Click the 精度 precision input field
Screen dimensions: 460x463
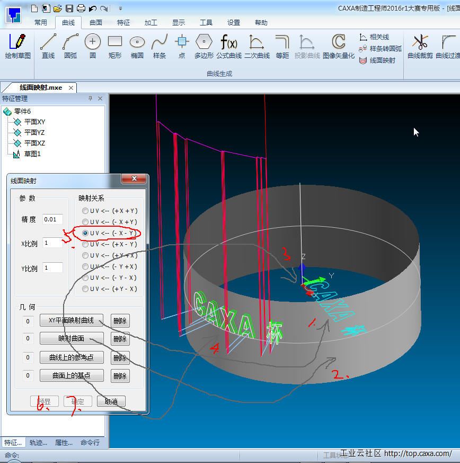pos(52,219)
